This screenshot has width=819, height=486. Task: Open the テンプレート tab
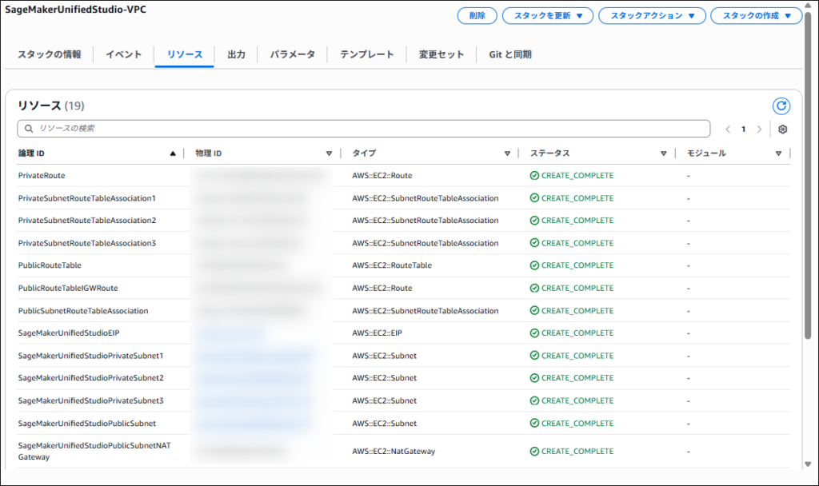click(x=366, y=55)
